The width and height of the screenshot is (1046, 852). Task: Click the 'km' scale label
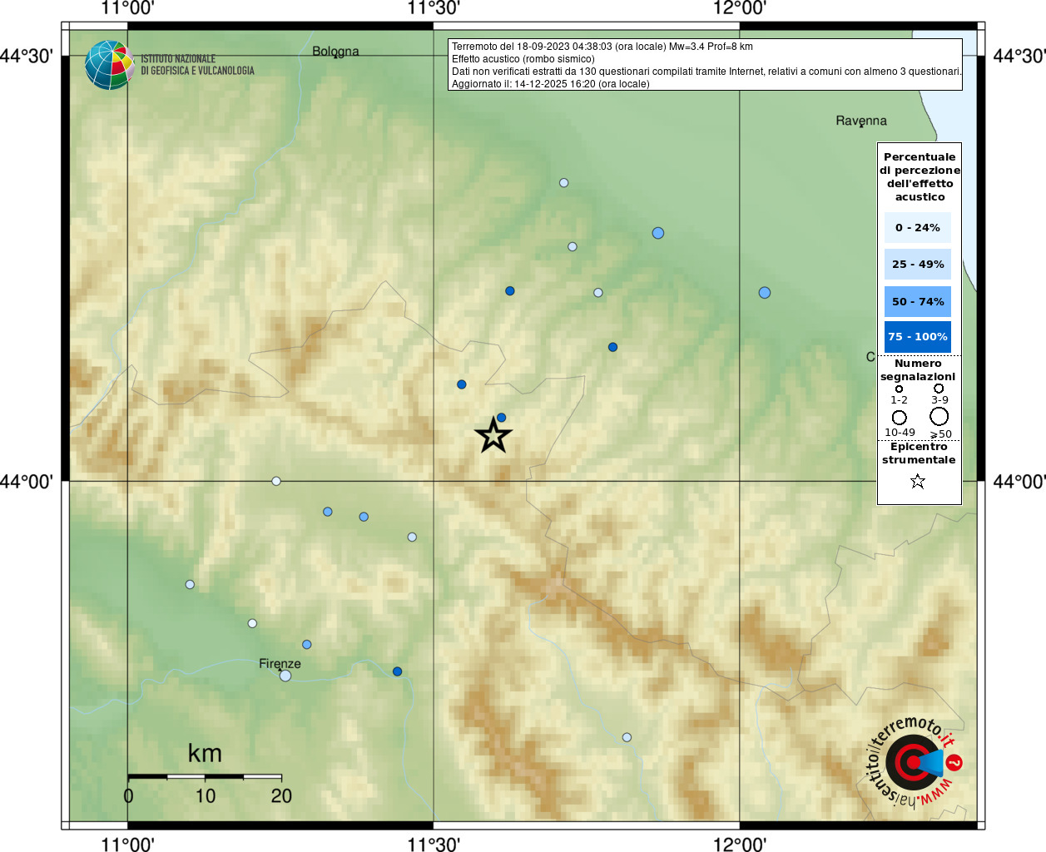pyautogui.click(x=205, y=753)
